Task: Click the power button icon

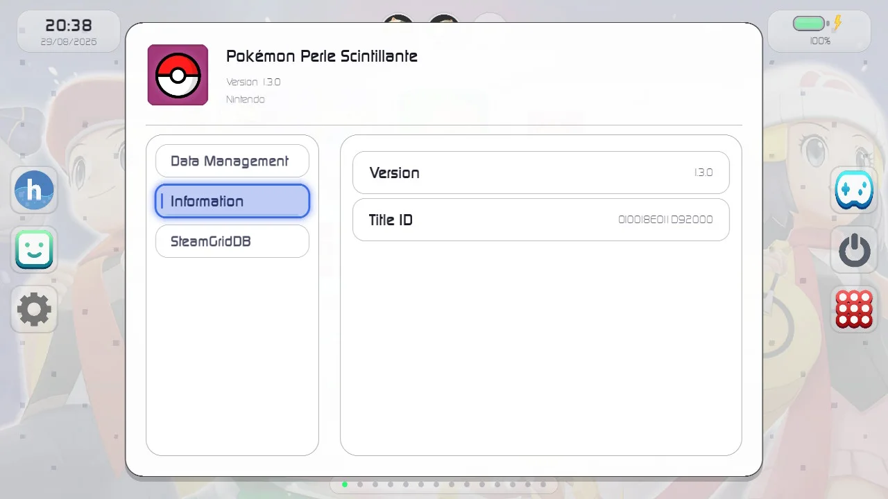Action: 854,249
